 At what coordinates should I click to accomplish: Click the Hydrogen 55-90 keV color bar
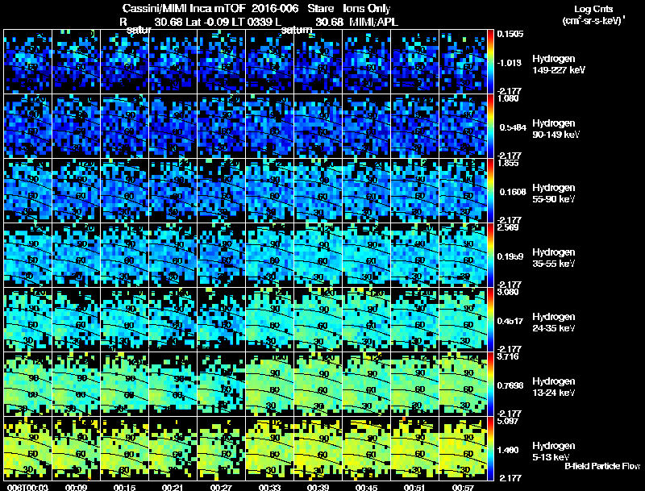490,191
